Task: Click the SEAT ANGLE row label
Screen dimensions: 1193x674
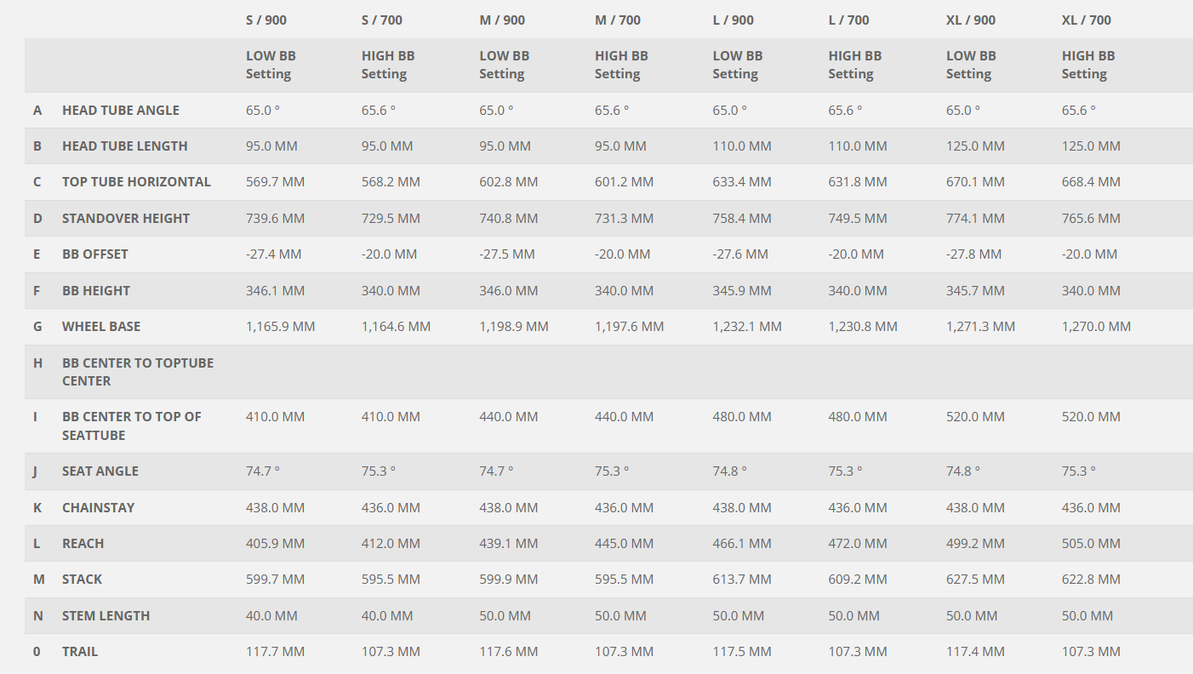Action: coord(100,471)
